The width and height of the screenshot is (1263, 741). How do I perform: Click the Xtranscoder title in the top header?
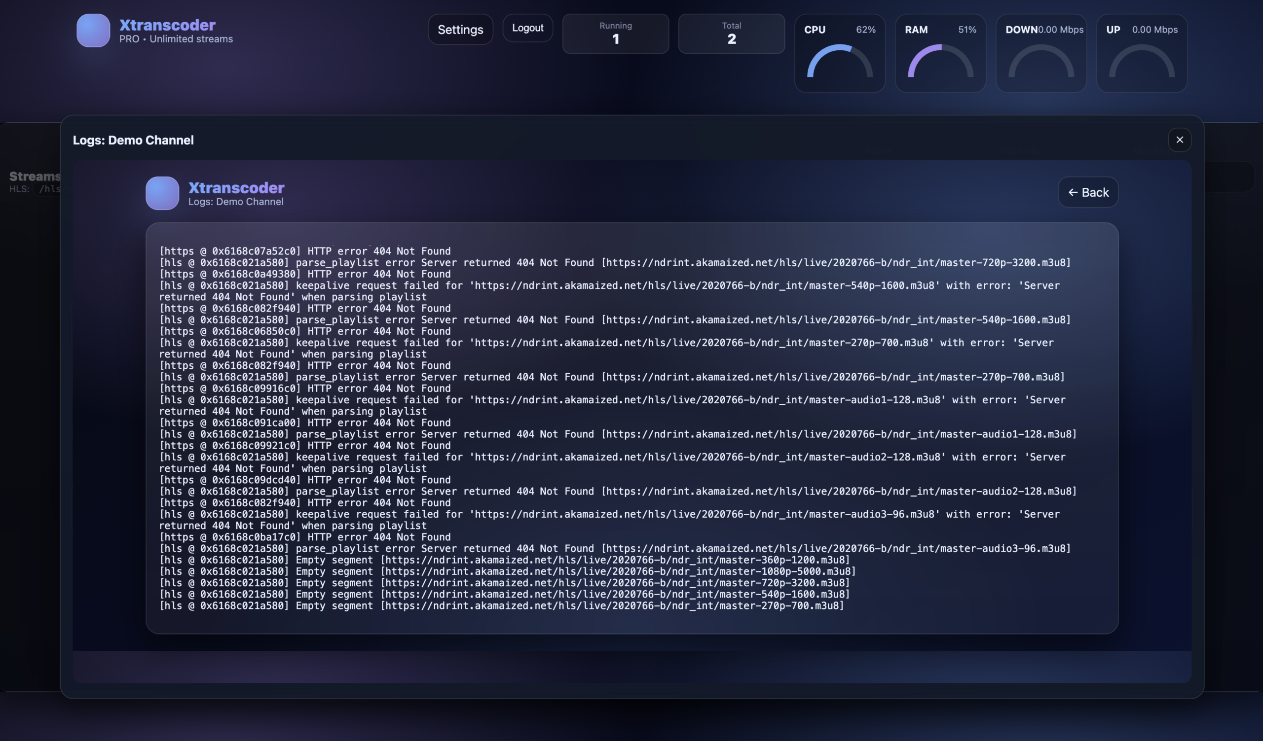[x=167, y=25]
